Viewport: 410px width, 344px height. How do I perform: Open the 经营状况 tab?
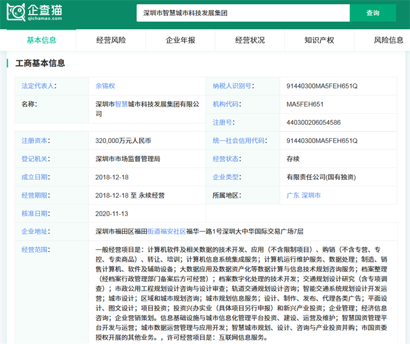pyautogui.click(x=250, y=40)
